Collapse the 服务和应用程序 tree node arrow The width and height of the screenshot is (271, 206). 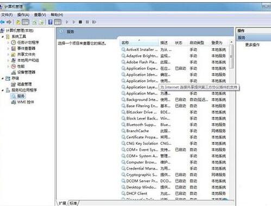tap(3, 90)
